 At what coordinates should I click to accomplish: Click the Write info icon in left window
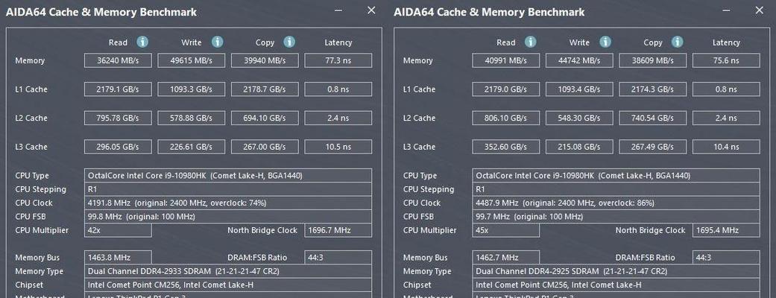(x=217, y=42)
